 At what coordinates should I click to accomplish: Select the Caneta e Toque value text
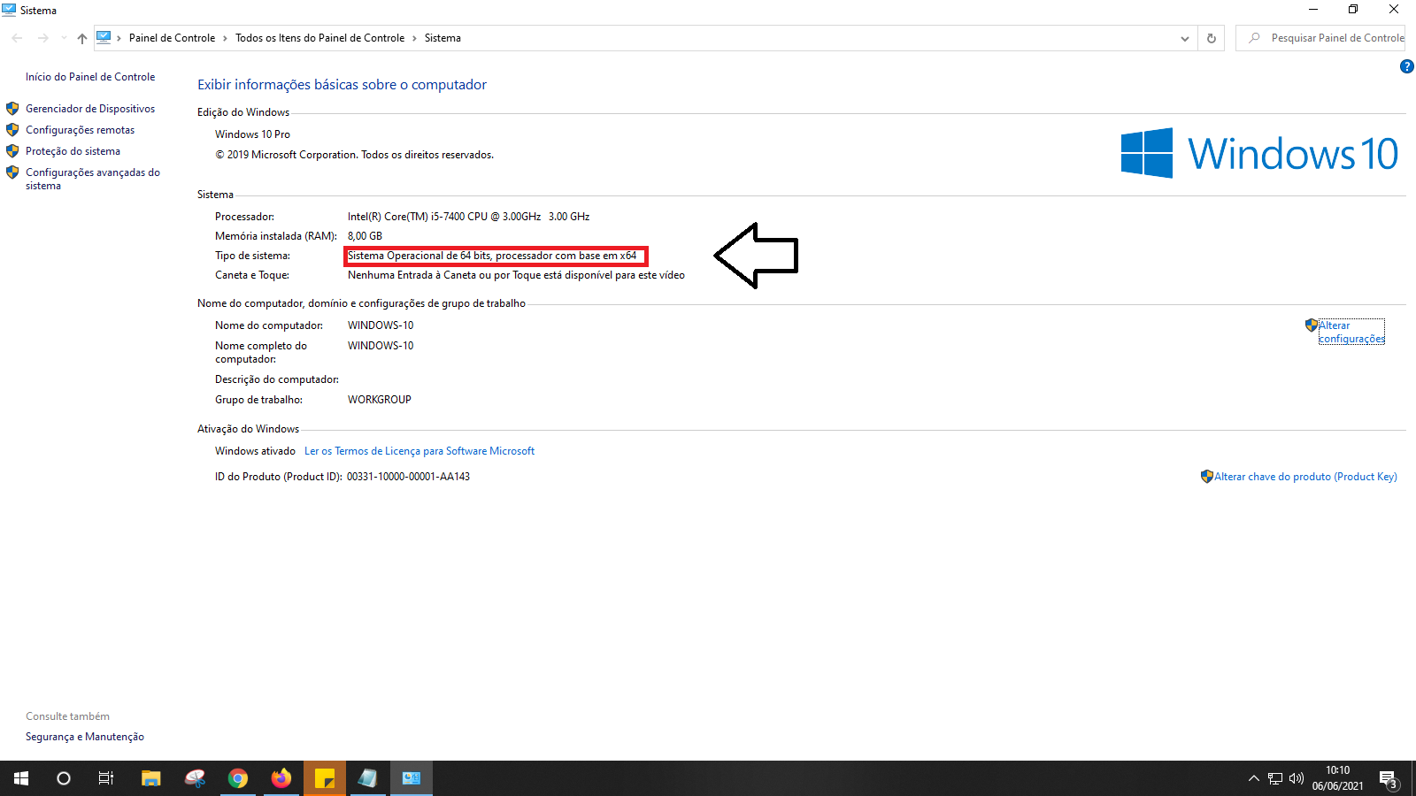(x=516, y=275)
